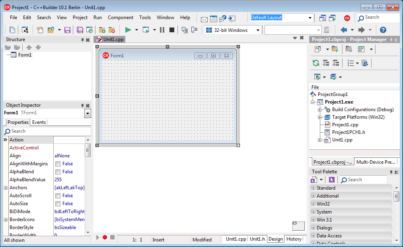Click Add file to project icon
Screen dimensions: 403x247
(x=102, y=30)
